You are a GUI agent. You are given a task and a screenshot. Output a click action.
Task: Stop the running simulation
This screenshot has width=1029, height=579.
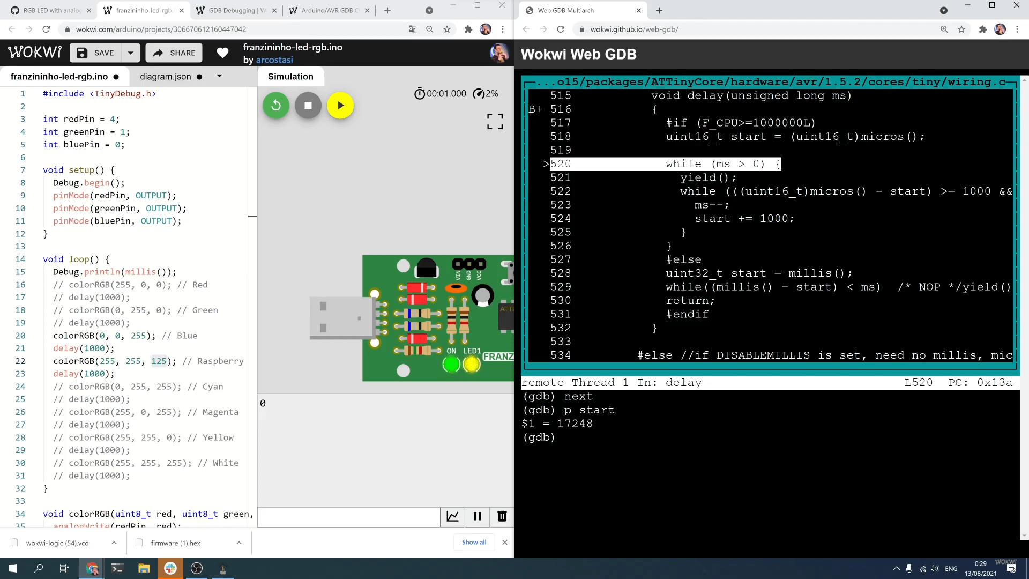coord(308,105)
